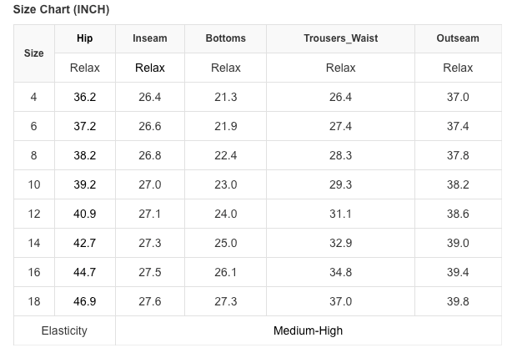This screenshot has height=358, width=512.
Task: Select the size 8 row label
Action: (x=34, y=155)
